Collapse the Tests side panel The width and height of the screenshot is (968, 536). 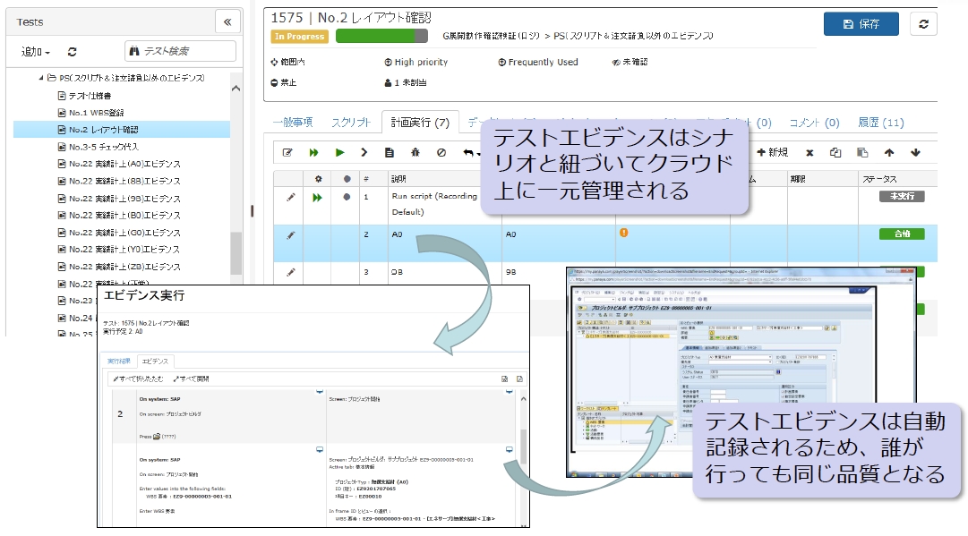tap(227, 22)
